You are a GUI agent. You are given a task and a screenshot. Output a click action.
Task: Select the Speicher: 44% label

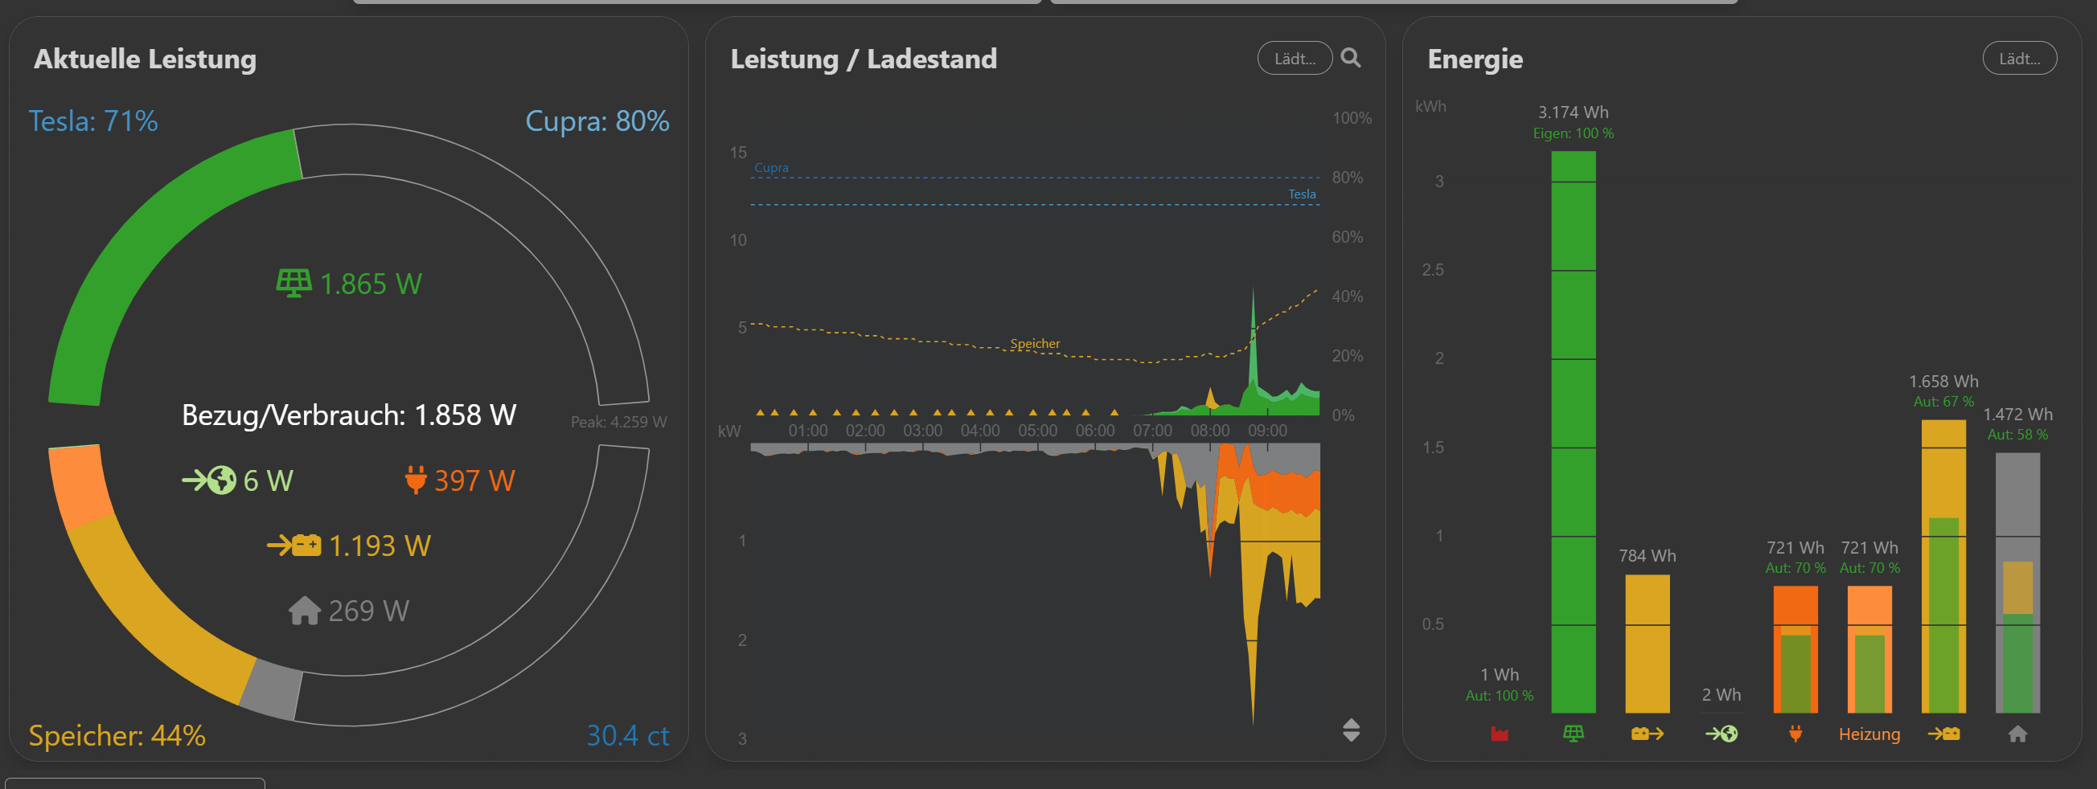(x=117, y=735)
